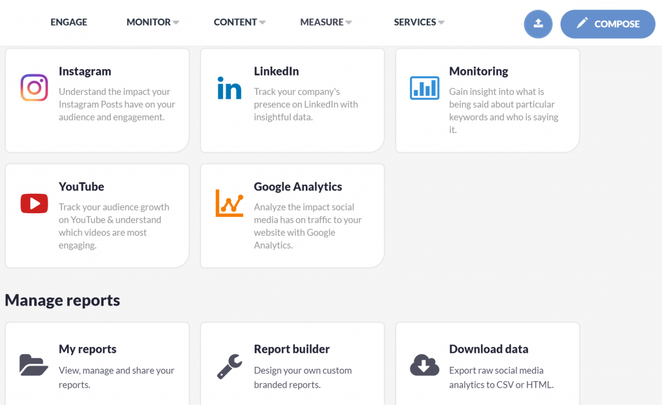Open the Instagram report heading
The image size is (662, 405).
click(x=85, y=71)
